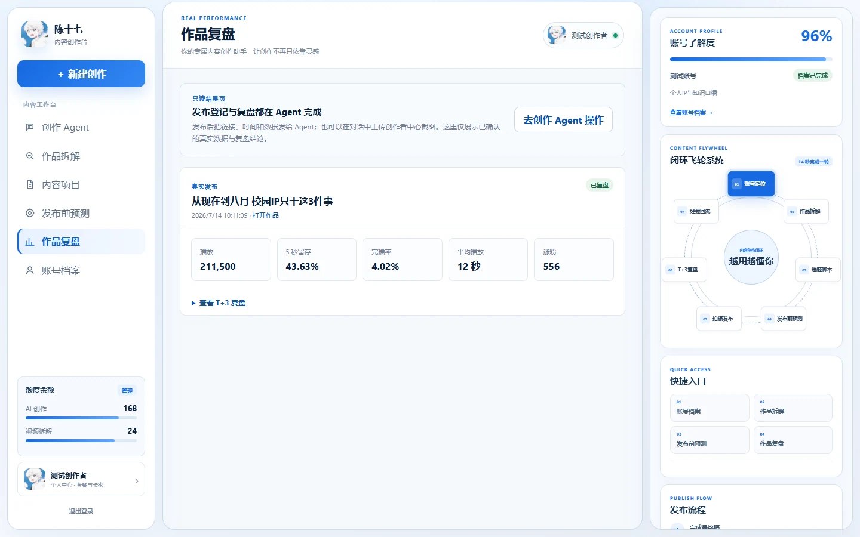The width and height of the screenshot is (860, 537).
Task: Click the 管理 quota badge
Action: pos(127,390)
